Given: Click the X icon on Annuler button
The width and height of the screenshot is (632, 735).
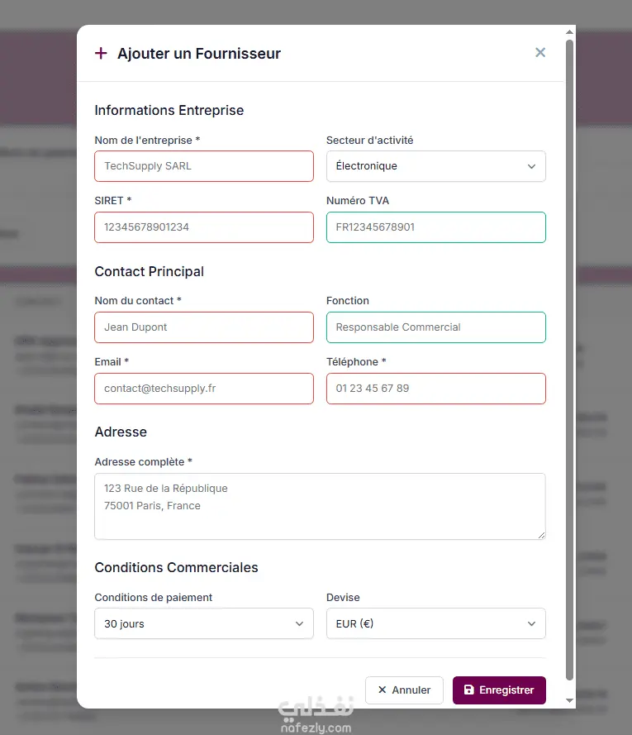Looking at the screenshot, I should (382, 690).
